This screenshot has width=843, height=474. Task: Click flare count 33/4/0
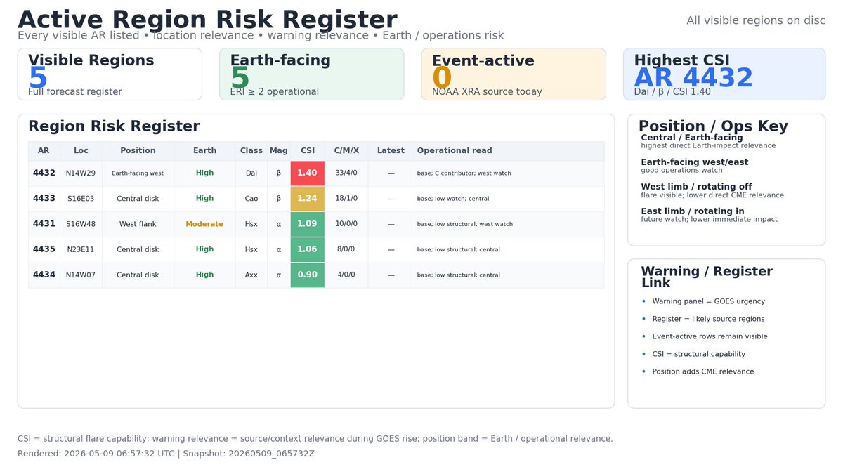click(346, 173)
